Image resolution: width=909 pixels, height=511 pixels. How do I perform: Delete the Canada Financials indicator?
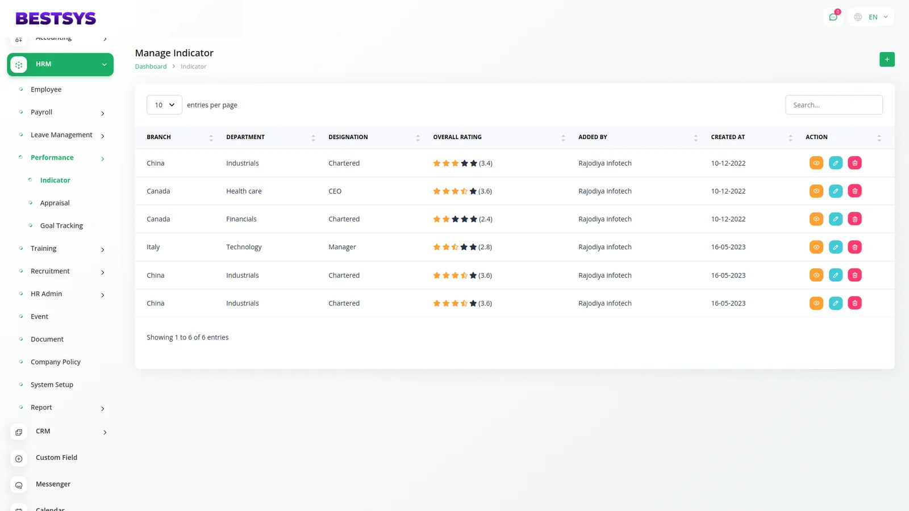[x=854, y=219]
